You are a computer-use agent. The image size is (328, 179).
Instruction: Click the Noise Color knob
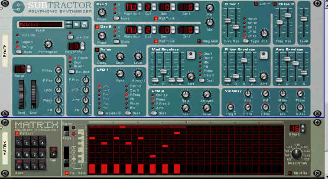120,57
